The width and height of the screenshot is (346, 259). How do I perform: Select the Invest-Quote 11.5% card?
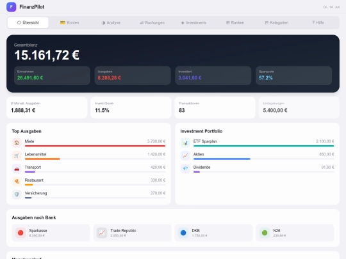(x=131, y=107)
